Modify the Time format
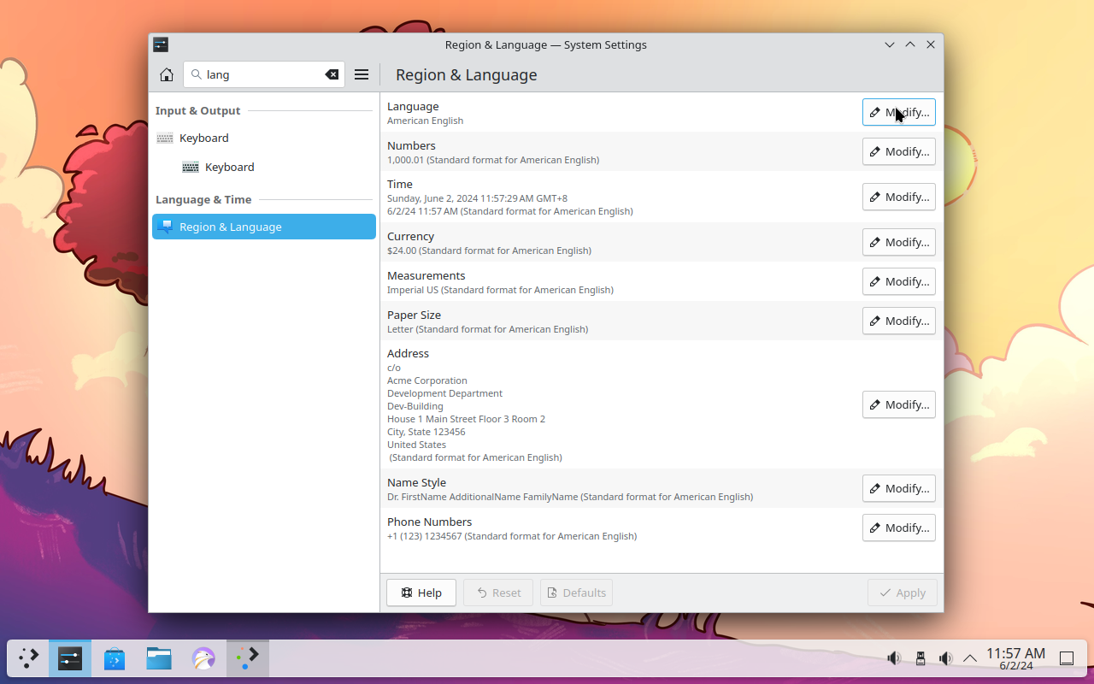Screen dimensions: 1094x684 click(899, 197)
